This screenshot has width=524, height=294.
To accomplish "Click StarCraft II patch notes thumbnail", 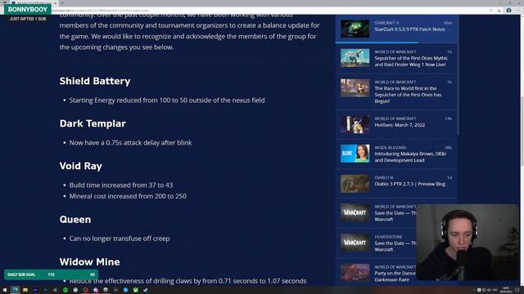I will point(355,29).
